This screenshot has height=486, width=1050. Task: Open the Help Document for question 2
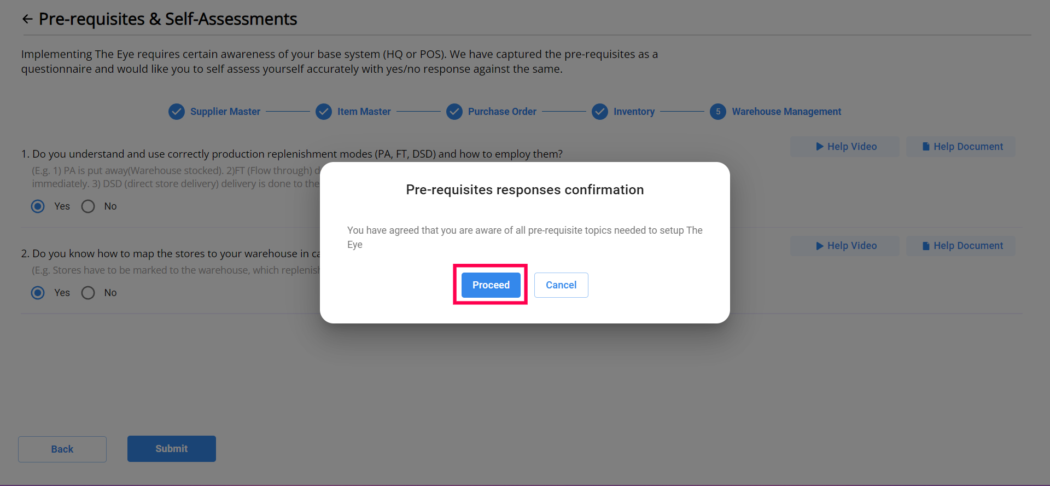click(961, 246)
